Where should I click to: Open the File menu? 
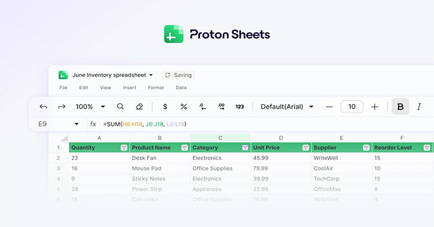(x=63, y=87)
